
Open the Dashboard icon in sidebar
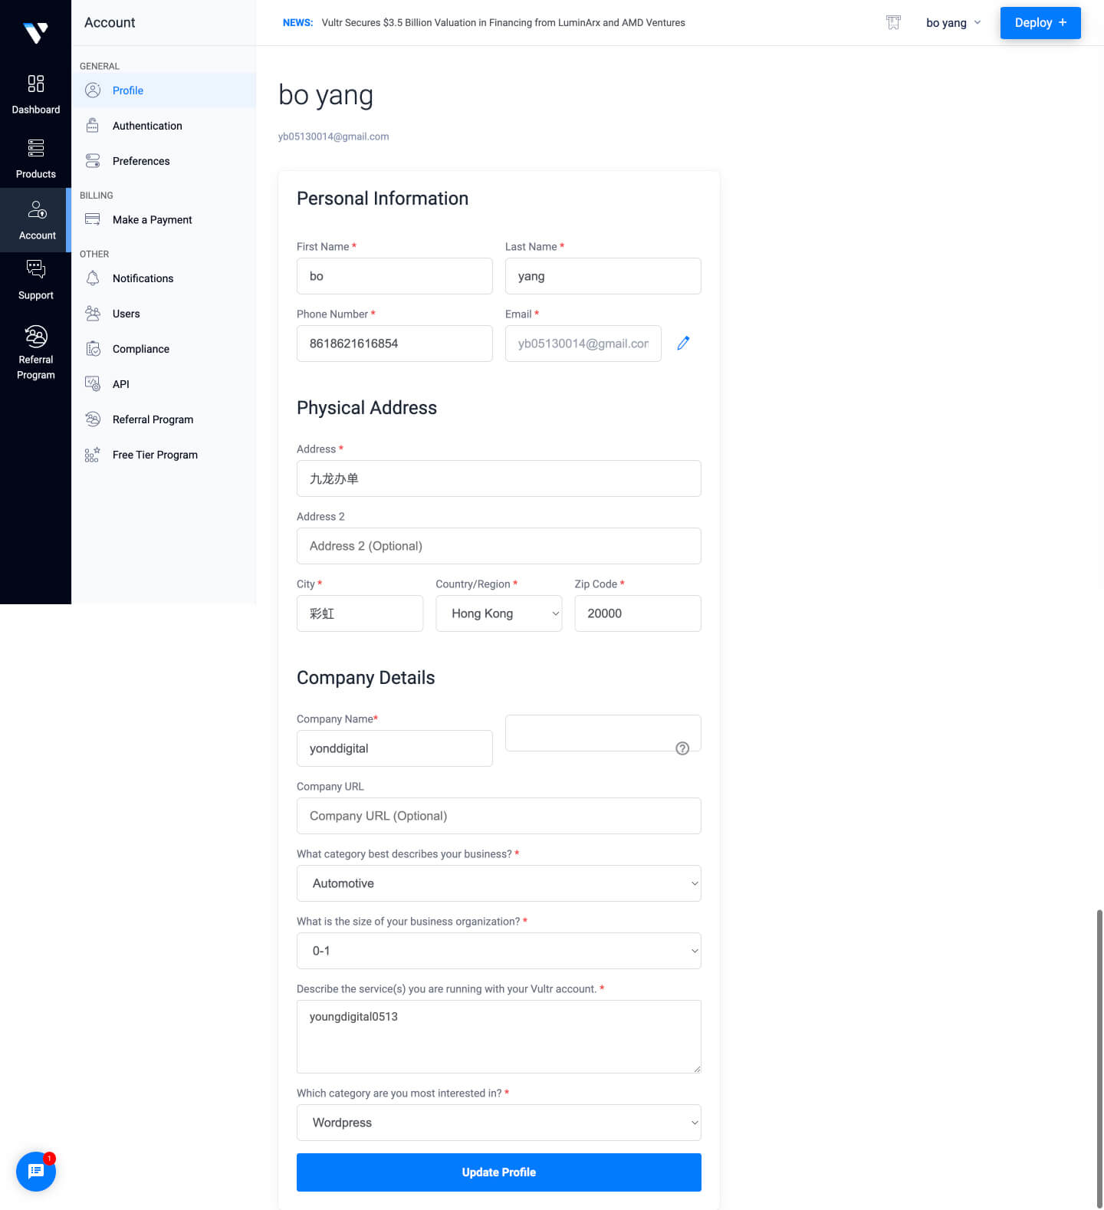(35, 84)
